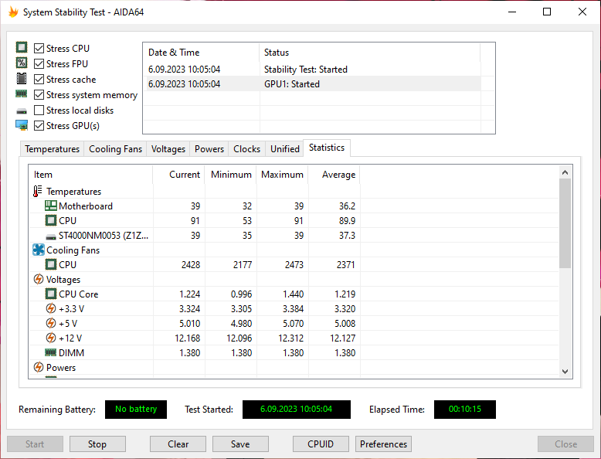Click the +12 V lightning icon
The image size is (601, 459).
[50, 338]
